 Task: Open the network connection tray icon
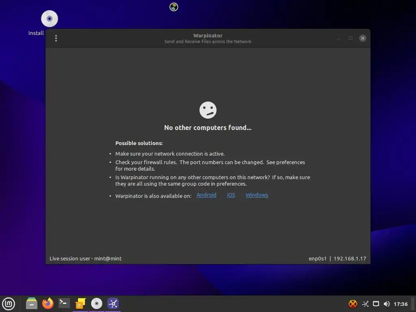(376, 304)
